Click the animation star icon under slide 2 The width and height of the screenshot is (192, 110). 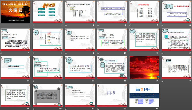click(x=33, y=25)
